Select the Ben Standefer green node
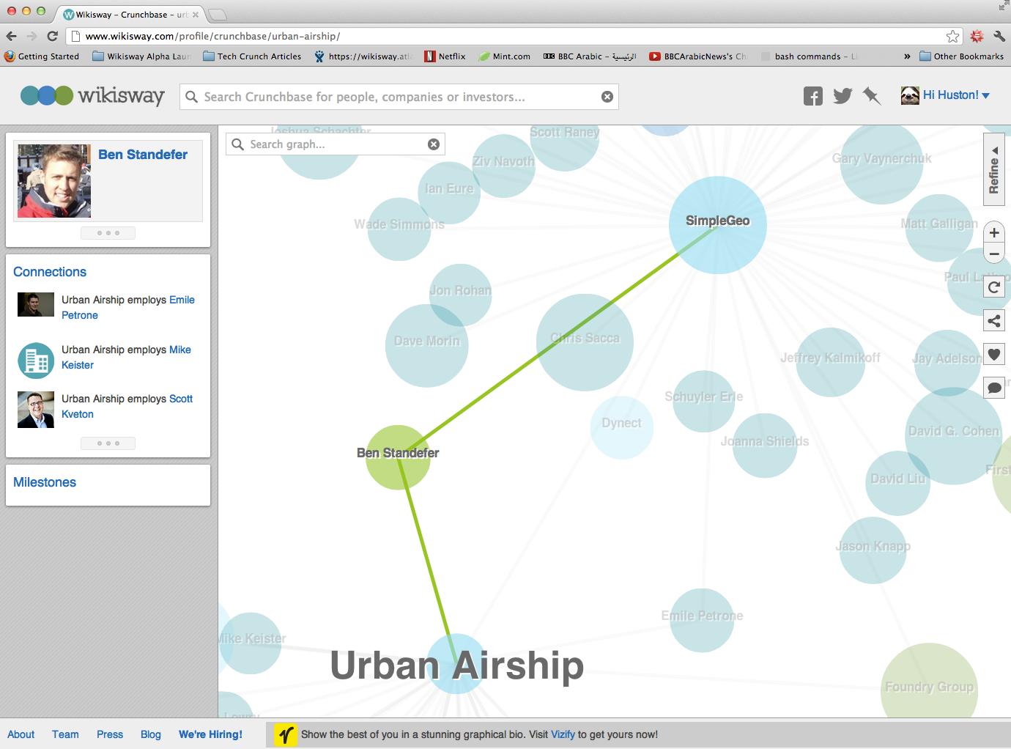 tap(398, 457)
